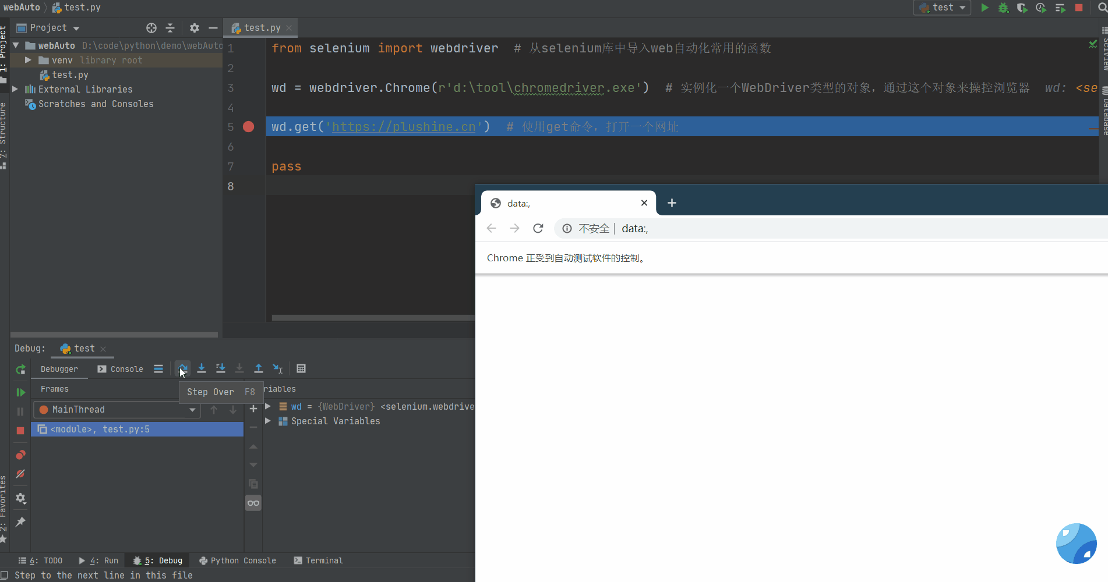The width and height of the screenshot is (1108, 582).
Task: Run the test configuration with the green arrow
Action: pos(985,8)
